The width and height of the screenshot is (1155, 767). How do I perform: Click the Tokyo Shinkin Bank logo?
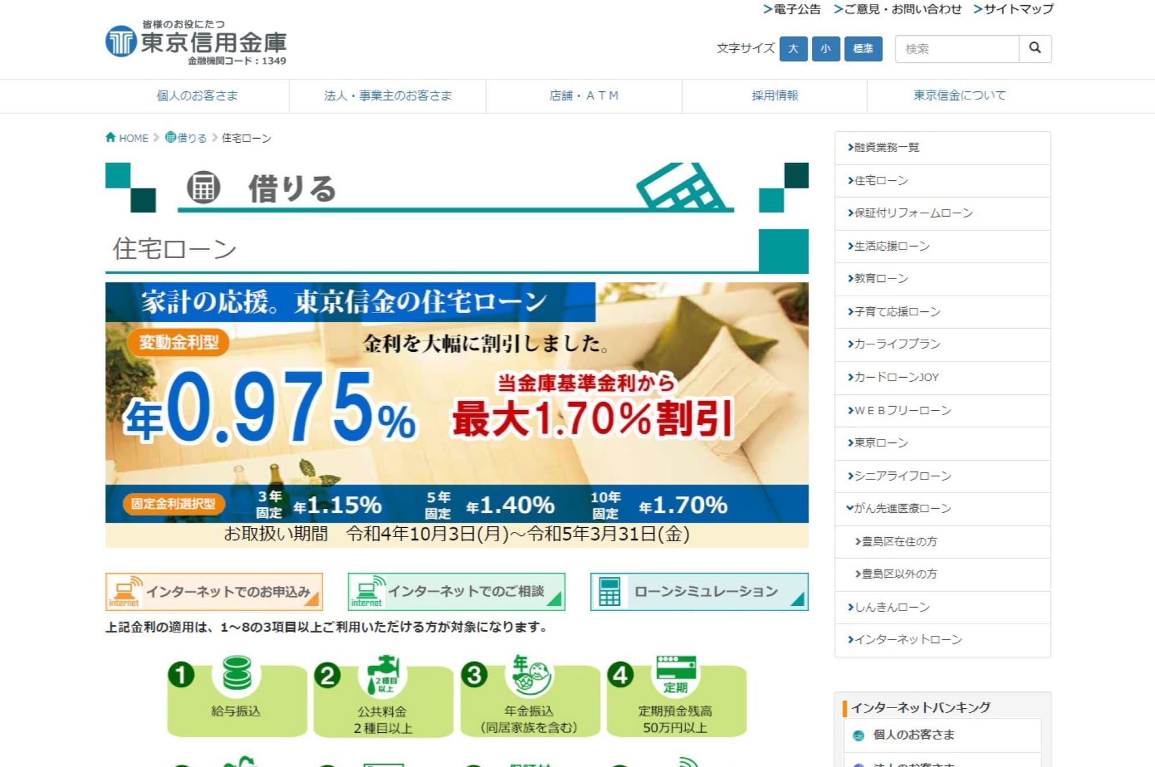196,43
